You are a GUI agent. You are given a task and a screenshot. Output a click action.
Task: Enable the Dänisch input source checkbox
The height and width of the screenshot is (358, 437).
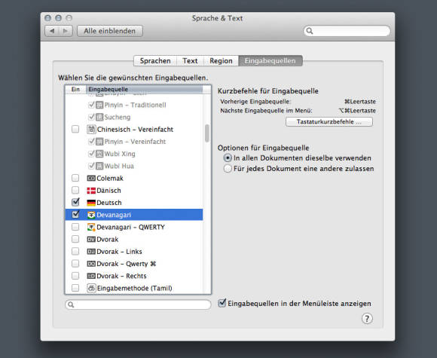(x=75, y=190)
